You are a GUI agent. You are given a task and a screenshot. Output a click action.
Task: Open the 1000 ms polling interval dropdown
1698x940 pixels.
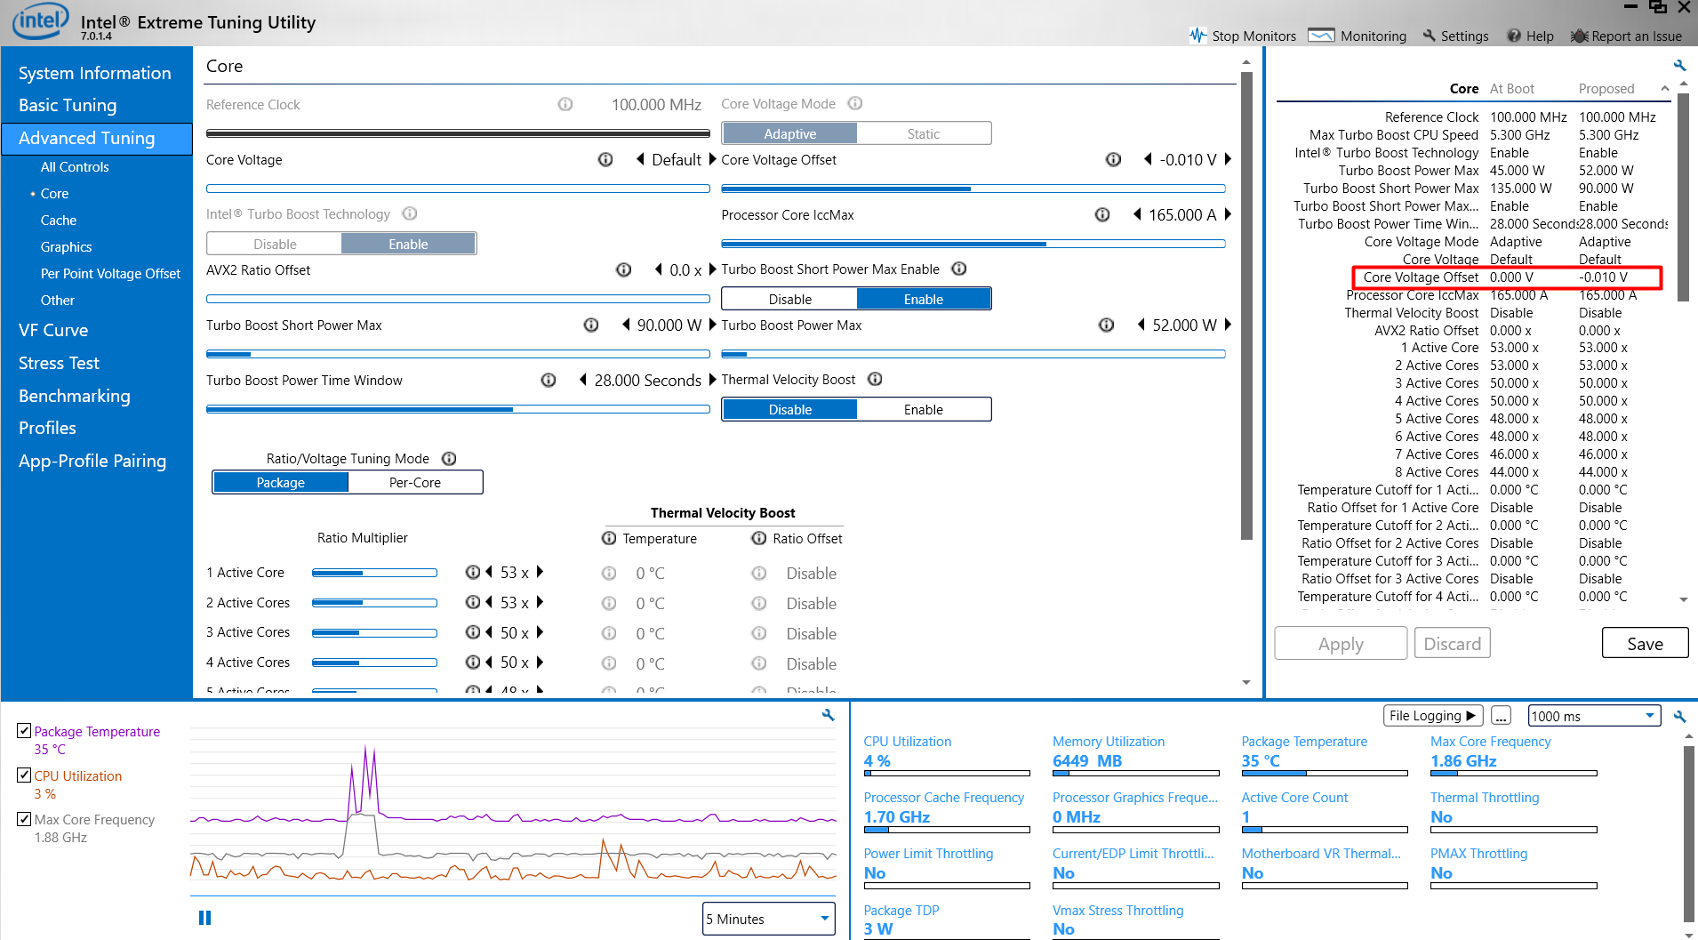[1594, 716]
